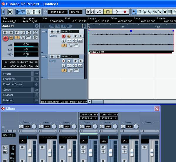Select the Split scissors tool
Viewport: 176px width, 162px height.
pyautogui.click(x=145, y=12)
